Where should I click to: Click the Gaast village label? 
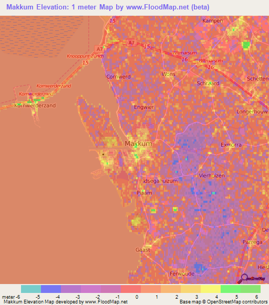[143, 250]
